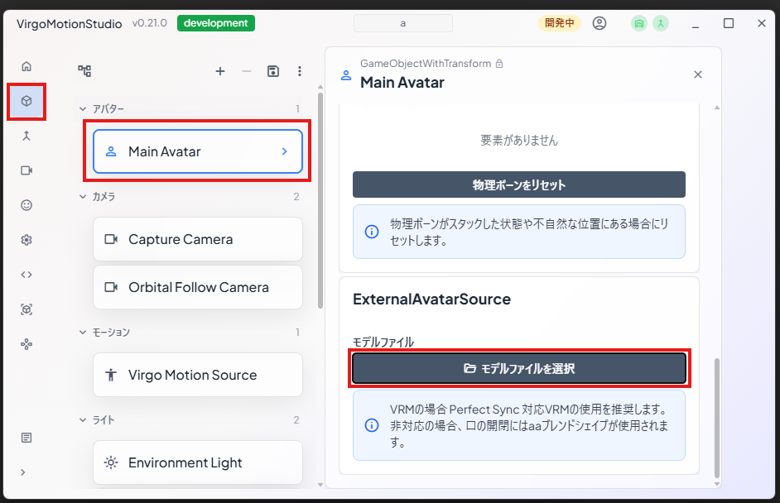This screenshot has height=503, width=780.
Task: Click the info icon in VRM Perfect Sync note
Action: pos(372,425)
